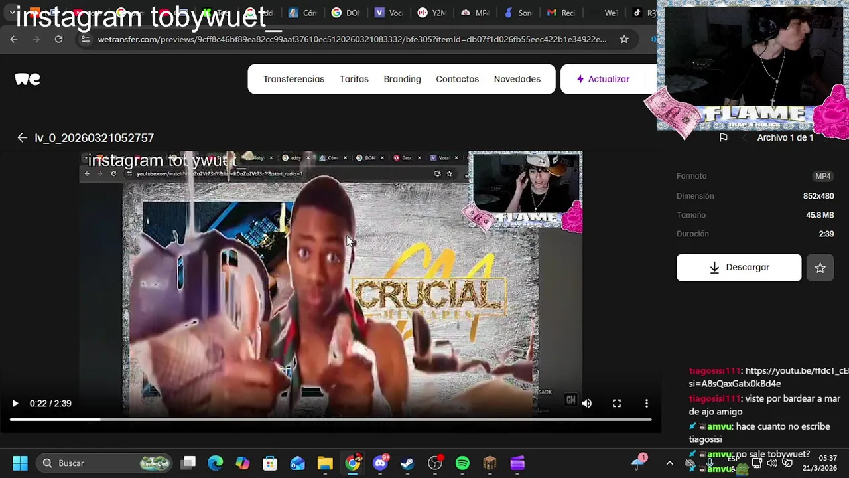Click the Actualizar upgrade button
This screenshot has width=849, height=478.
point(603,79)
